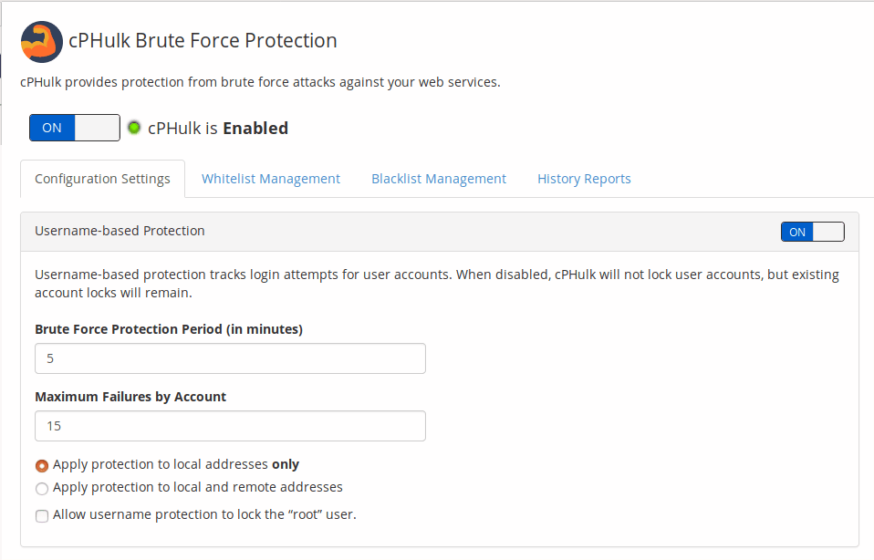Viewport: 874px width, 560px height.
Task: Click the Maximum Failures by Account label
Action: (130, 397)
